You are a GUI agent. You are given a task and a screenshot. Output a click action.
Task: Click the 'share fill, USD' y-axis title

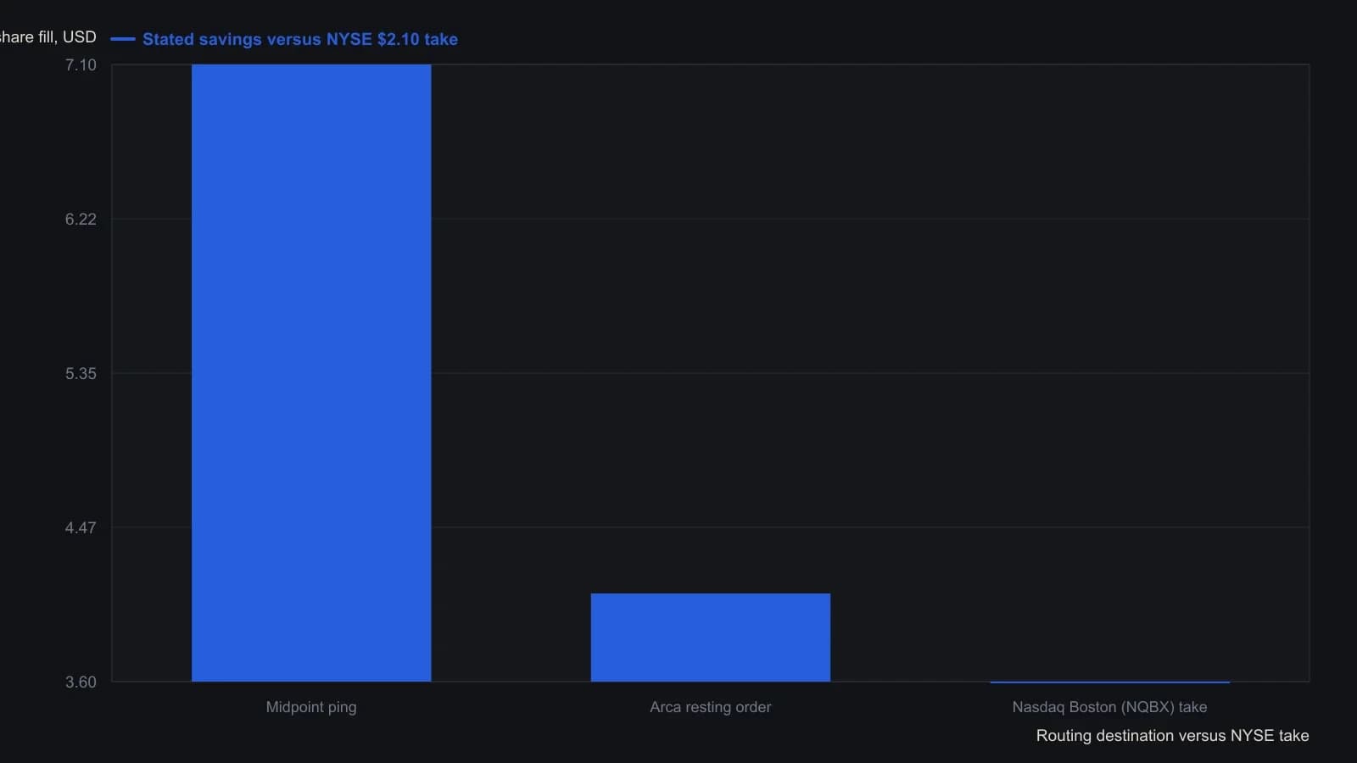pyautogui.click(x=48, y=37)
